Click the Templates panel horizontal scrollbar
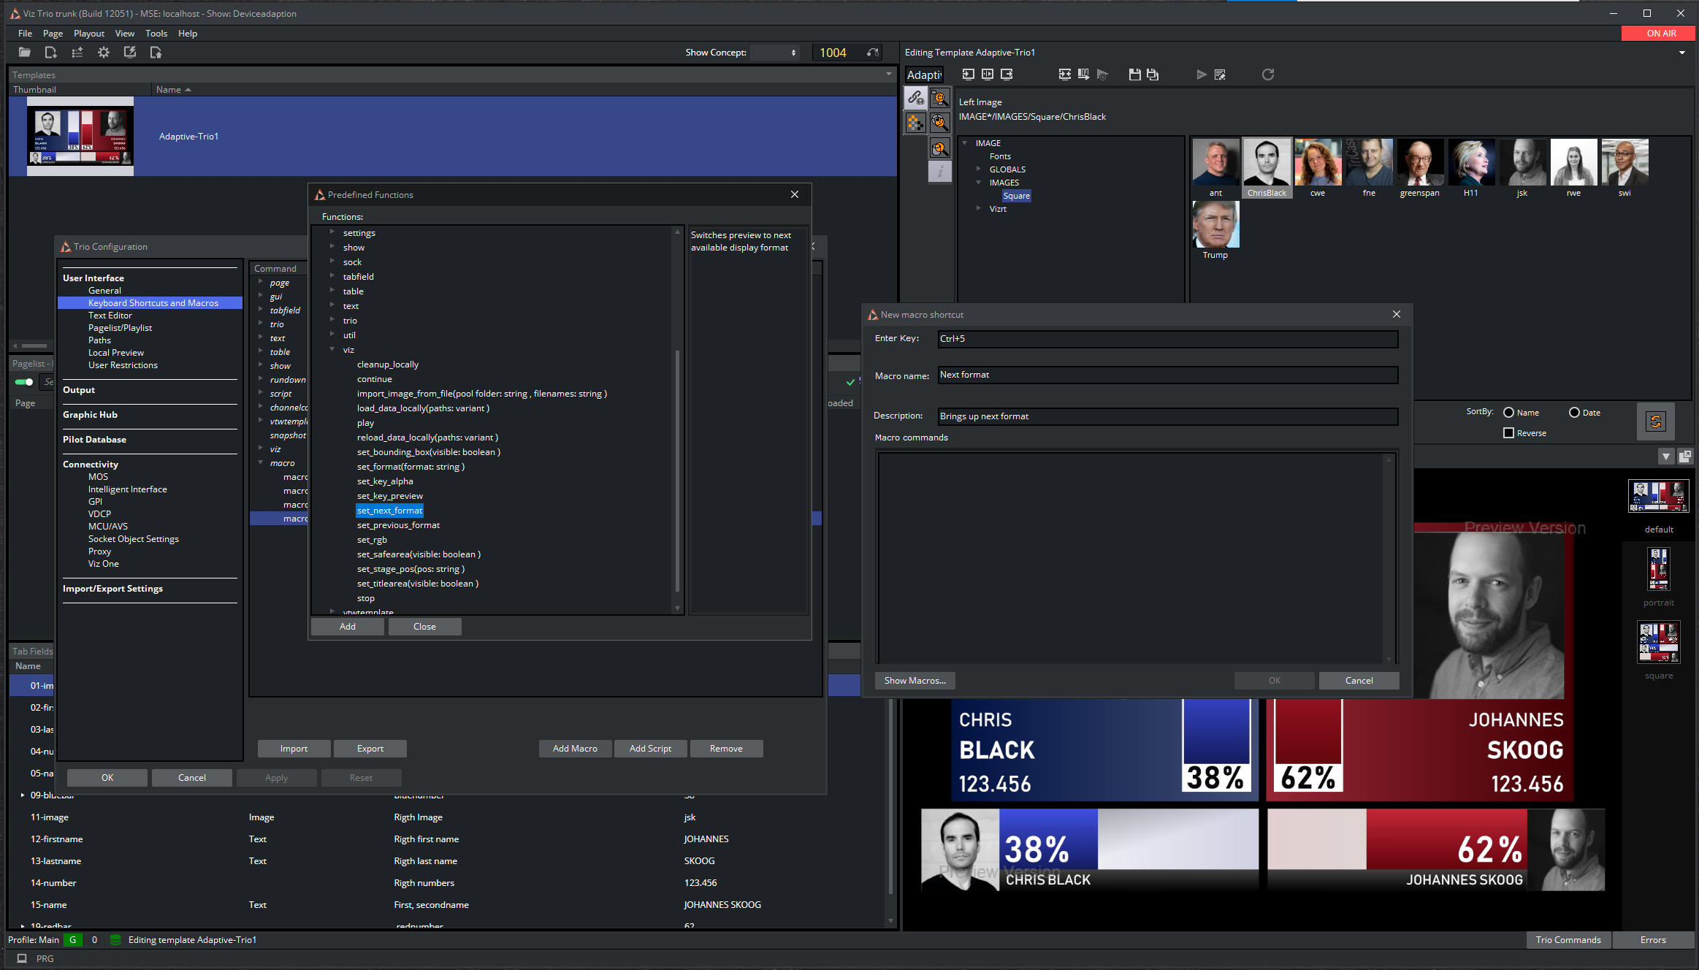 (x=34, y=345)
